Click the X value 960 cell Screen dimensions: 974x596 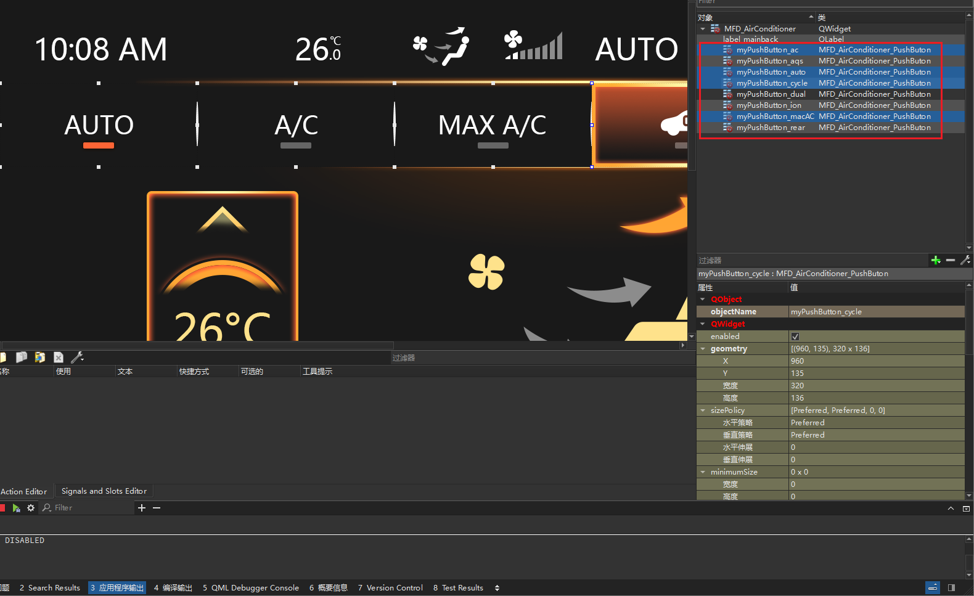coord(877,361)
